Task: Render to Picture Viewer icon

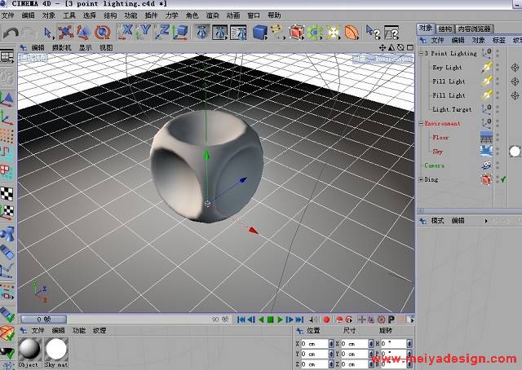Action: 219,33
